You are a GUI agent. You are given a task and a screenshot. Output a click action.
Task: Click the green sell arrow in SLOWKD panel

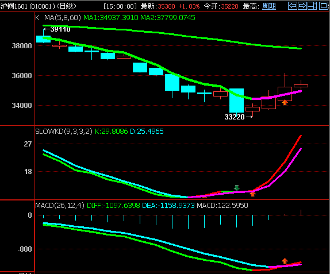point(236,188)
